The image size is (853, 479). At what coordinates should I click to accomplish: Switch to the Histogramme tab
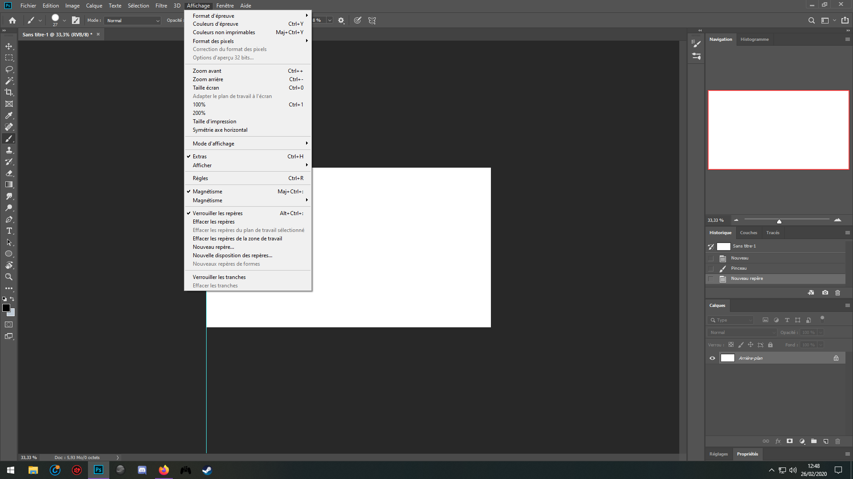coord(754,39)
